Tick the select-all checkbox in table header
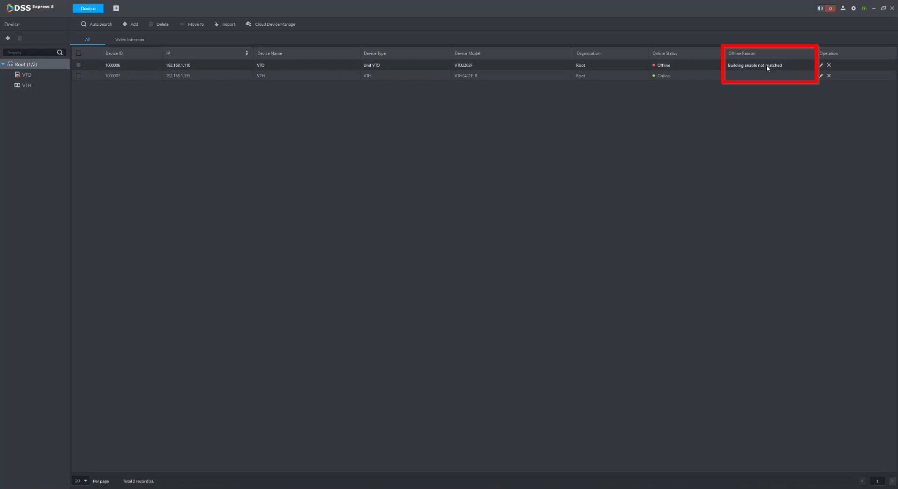The image size is (898, 489). pos(79,53)
